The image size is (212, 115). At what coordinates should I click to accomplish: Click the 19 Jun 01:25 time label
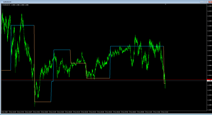[77, 112]
